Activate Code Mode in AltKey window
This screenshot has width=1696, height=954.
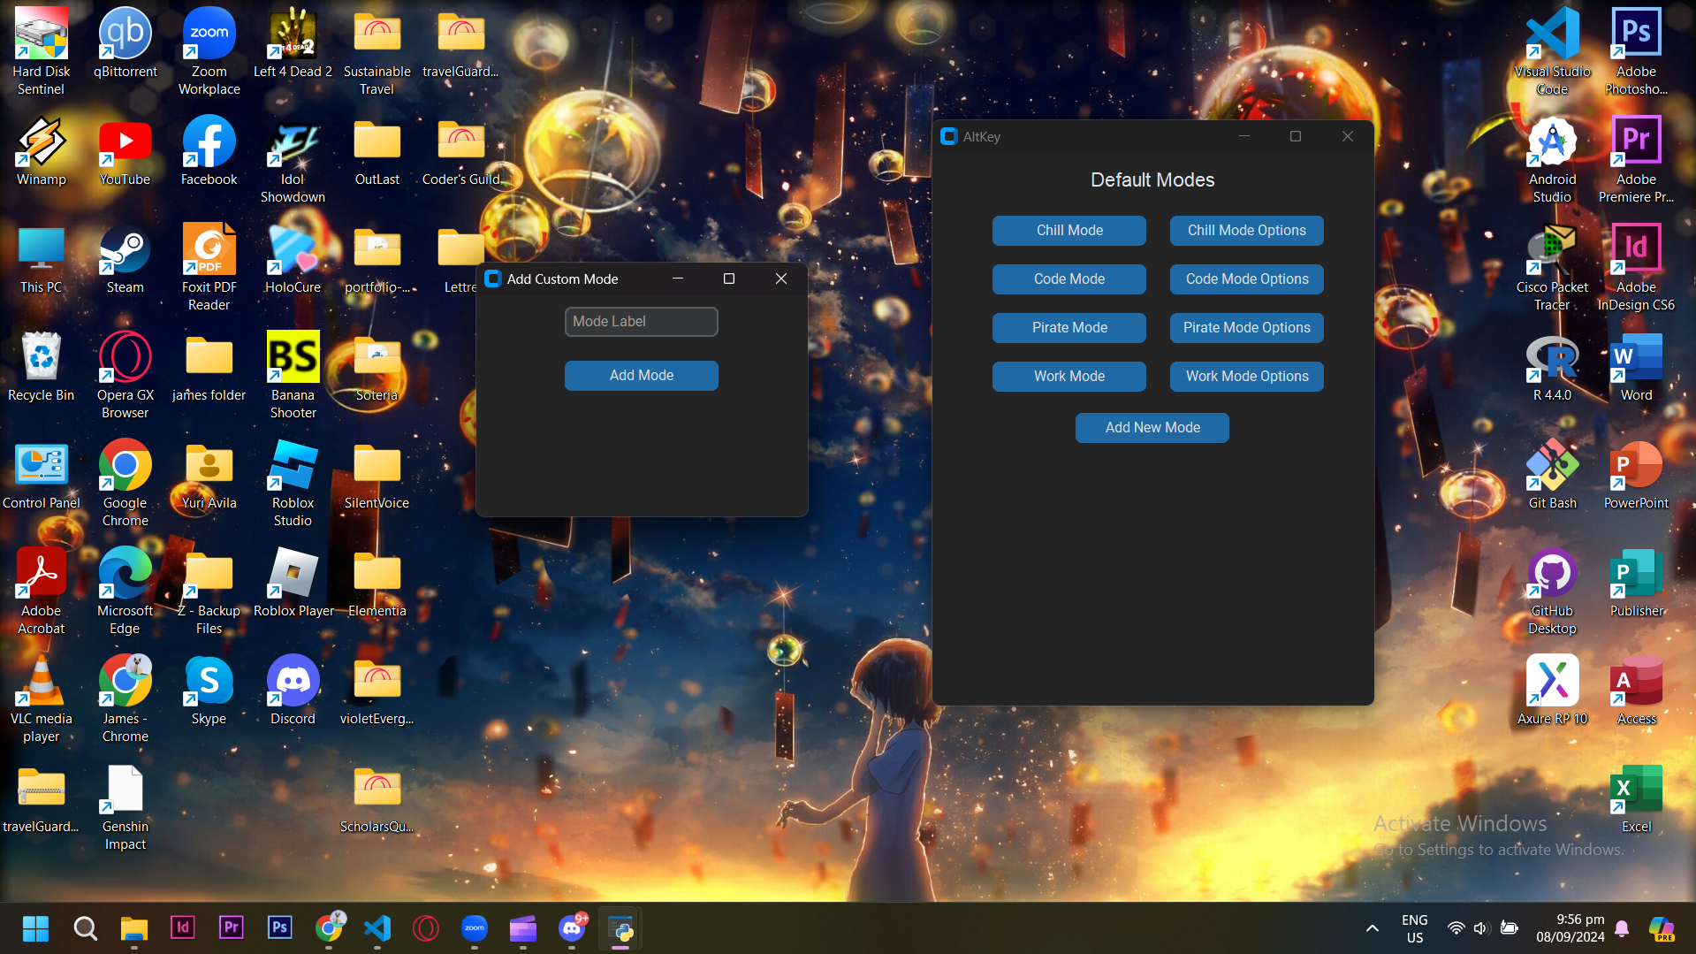point(1069,279)
